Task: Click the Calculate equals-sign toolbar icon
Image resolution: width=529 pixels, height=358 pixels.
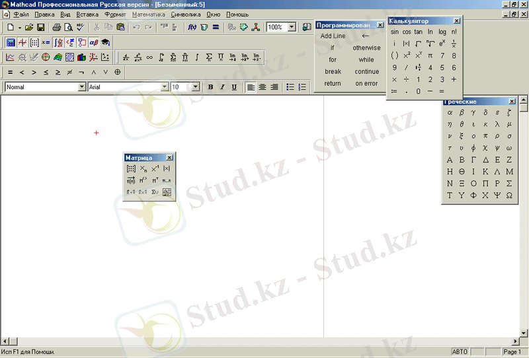Action: coord(216,27)
